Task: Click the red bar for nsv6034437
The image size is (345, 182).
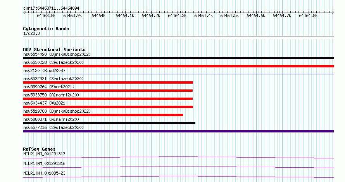Action: (108, 107)
